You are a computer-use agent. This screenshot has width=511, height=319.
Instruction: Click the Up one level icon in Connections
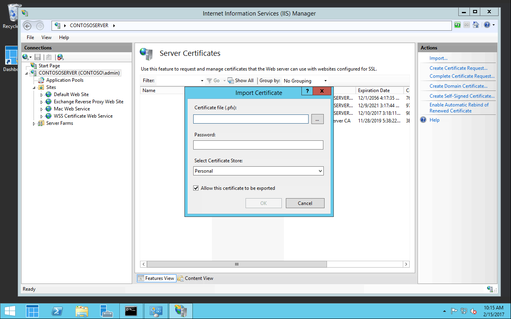click(49, 57)
